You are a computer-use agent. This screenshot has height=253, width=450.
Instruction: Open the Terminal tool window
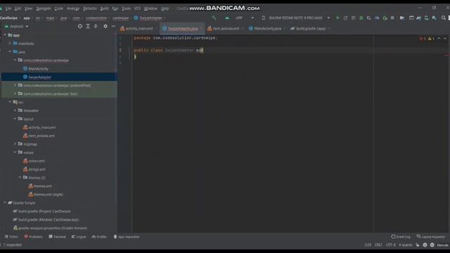pyautogui.click(x=58, y=237)
